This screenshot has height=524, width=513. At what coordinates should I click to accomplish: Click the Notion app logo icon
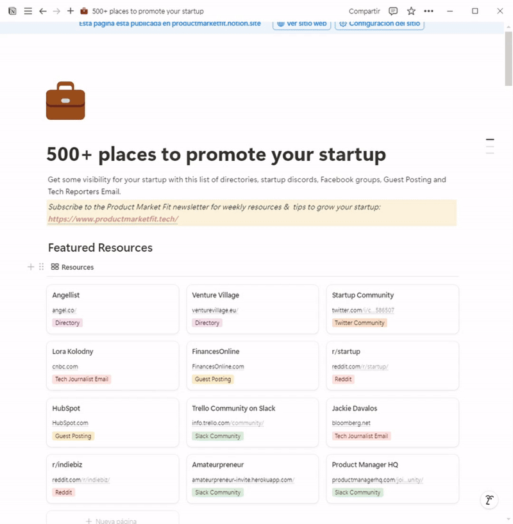coord(12,11)
